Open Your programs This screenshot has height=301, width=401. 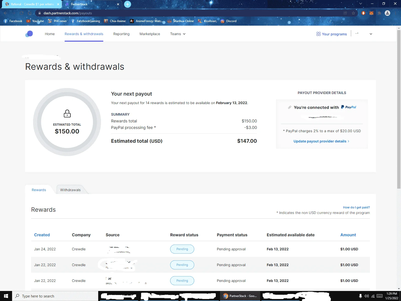point(332,34)
